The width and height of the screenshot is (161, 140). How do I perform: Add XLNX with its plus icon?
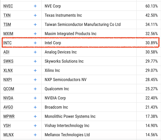(x=35, y=71)
